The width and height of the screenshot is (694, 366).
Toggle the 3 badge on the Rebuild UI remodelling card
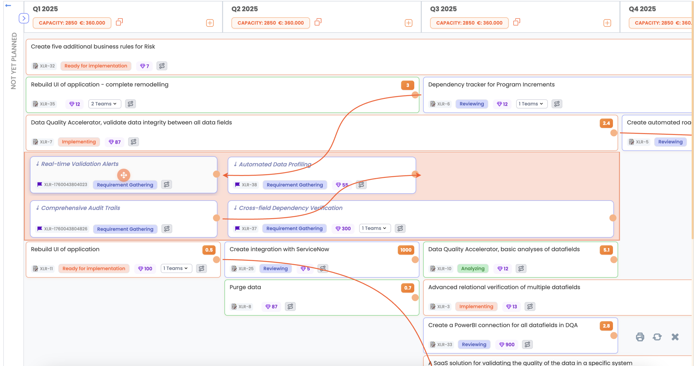click(x=407, y=85)
